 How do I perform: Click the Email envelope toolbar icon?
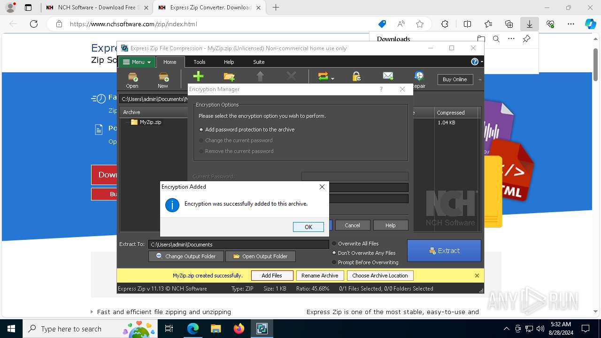(388, 76)
